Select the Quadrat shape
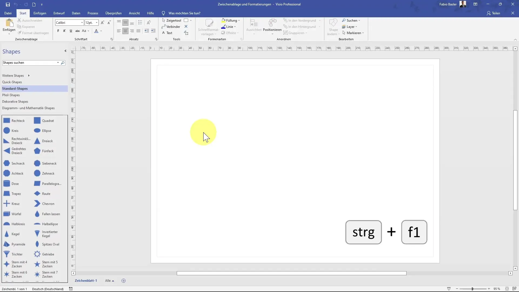Image resolution: width=519 pixels, height=292 pixels. click(44, 121)
